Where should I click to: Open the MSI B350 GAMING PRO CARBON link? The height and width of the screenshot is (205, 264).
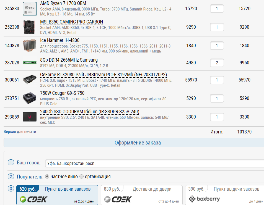click(x=72, y=22)
